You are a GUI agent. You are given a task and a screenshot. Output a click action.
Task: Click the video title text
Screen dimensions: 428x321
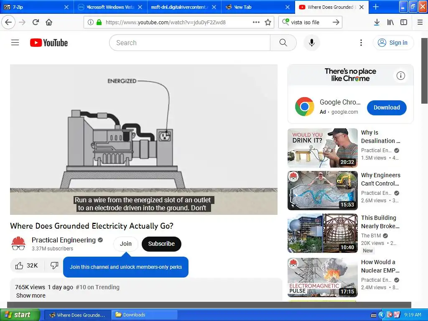click(92, 226)
